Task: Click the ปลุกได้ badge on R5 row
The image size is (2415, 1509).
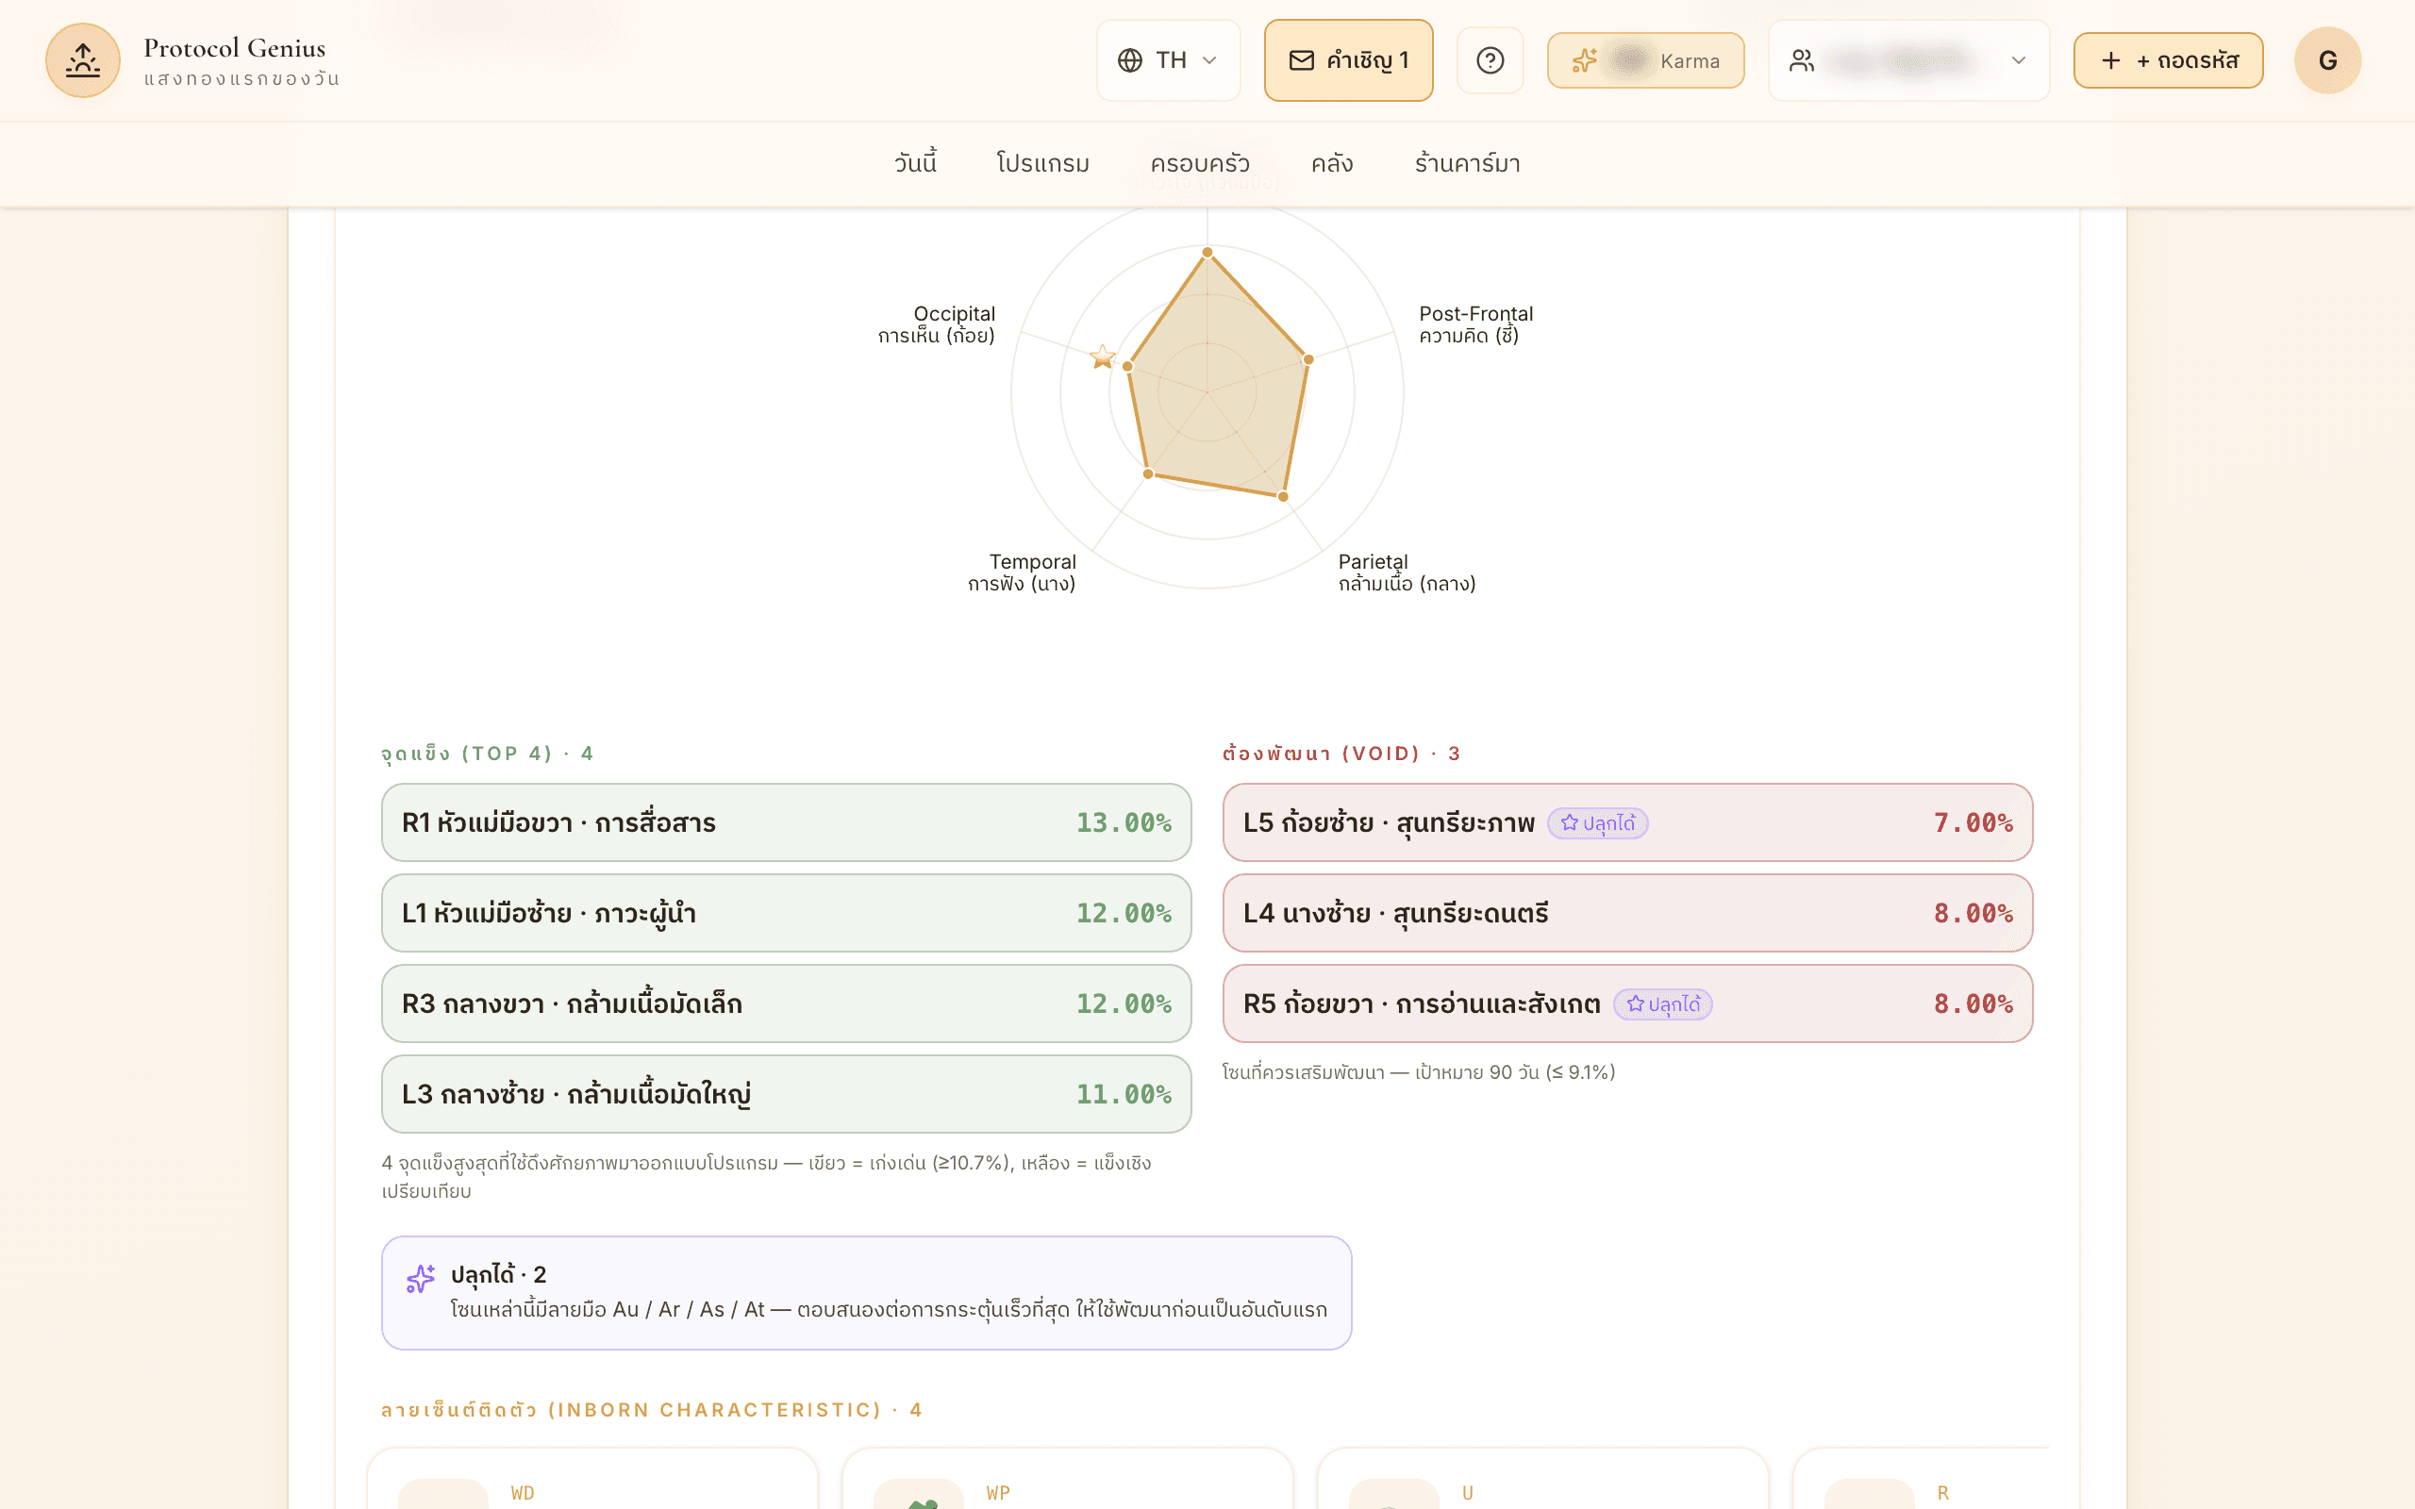Action: coord(1662,1004)
